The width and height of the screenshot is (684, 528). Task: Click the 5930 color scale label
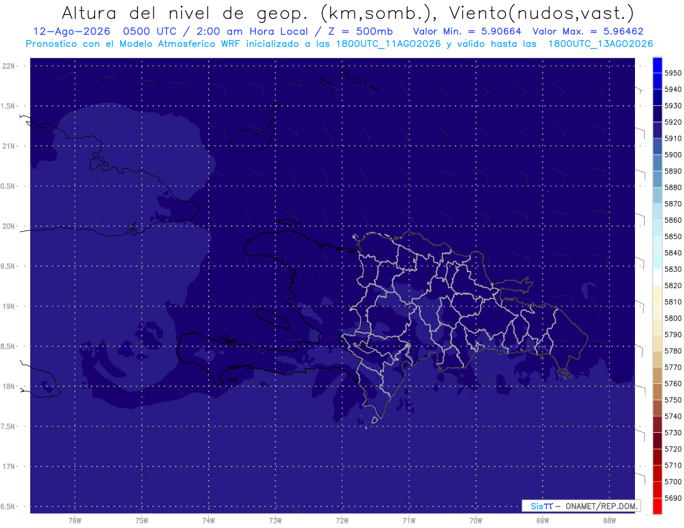673,106
